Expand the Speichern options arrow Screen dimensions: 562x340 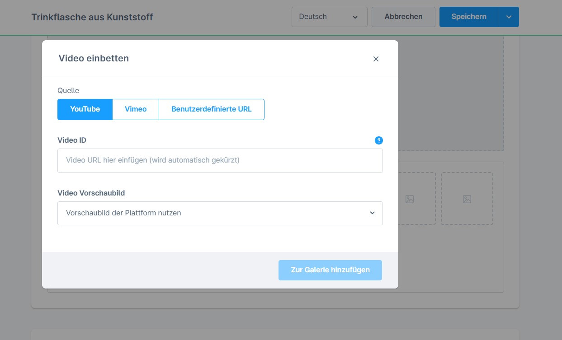pos(509,17)
